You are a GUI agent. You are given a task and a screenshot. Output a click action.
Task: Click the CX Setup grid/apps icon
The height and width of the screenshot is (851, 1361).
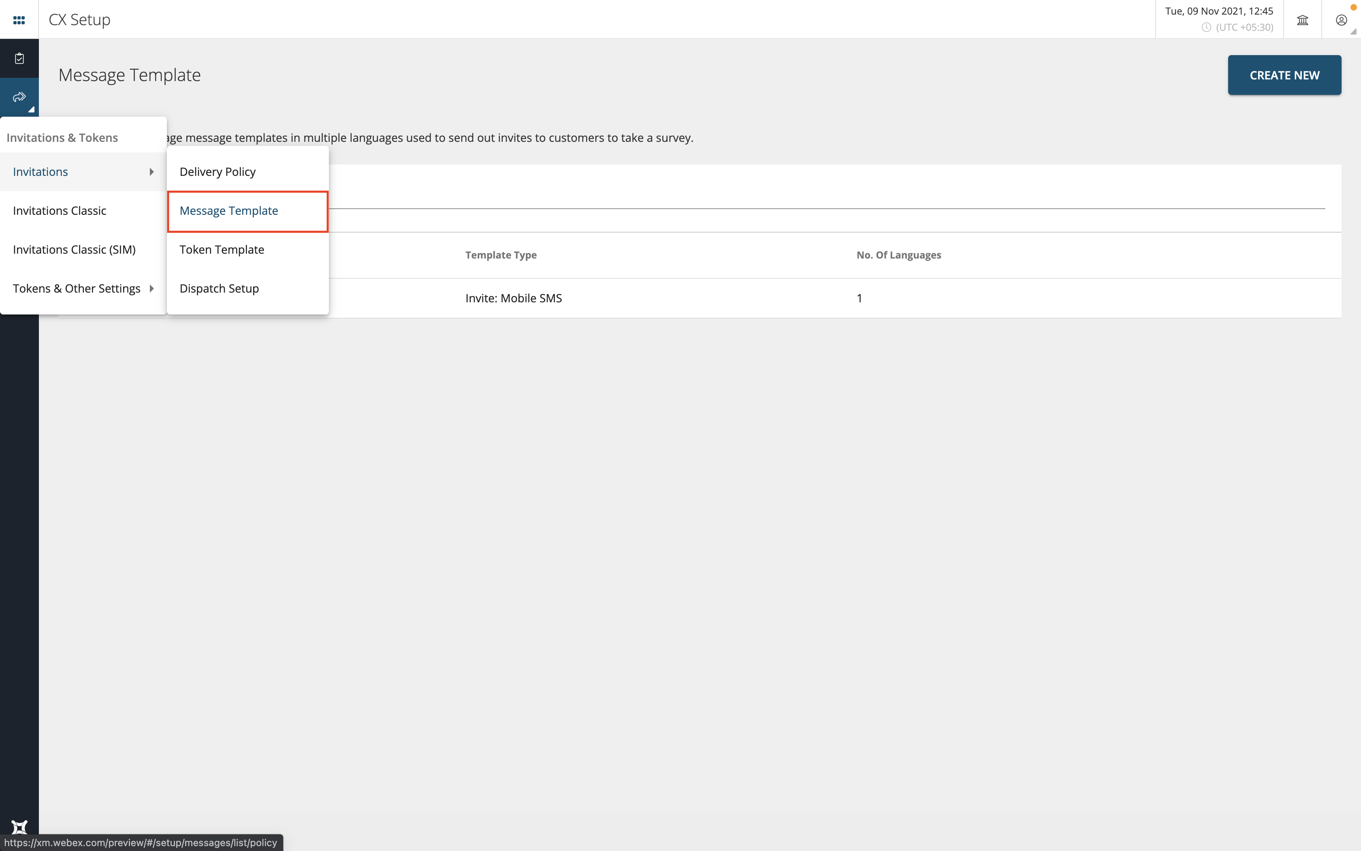coord(19,19)
